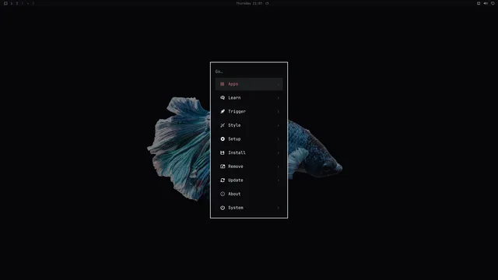Image resolution: width=498 pixels, height=280 pixels.
Task: Expand the System submenu chevron
Action: click(279, 208)
